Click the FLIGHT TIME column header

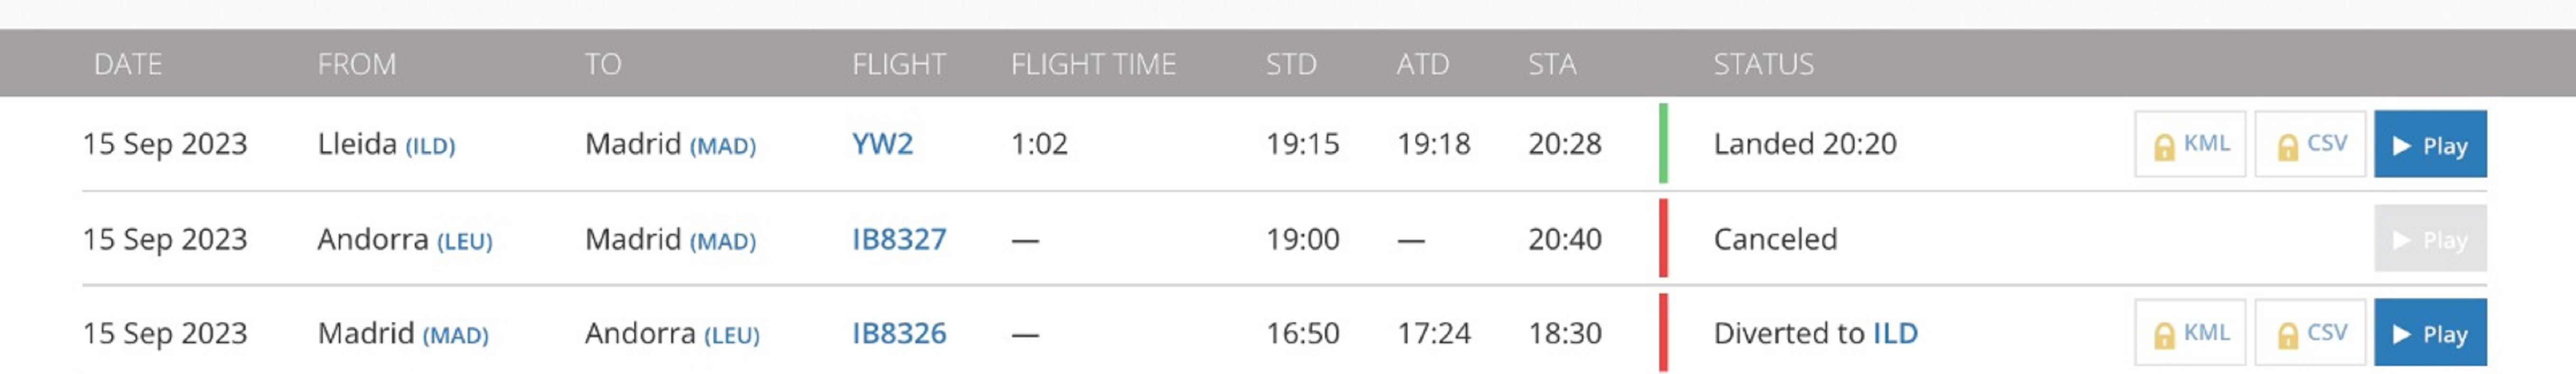click(x=1093, y=64)
